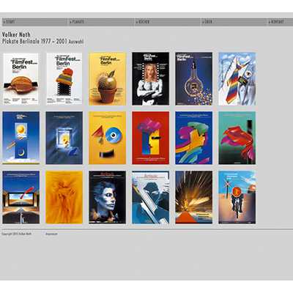This screenshot has height=293, width=293.
Task: Open the poster with the road and cinema screen
Action: (x=21, y=197)
